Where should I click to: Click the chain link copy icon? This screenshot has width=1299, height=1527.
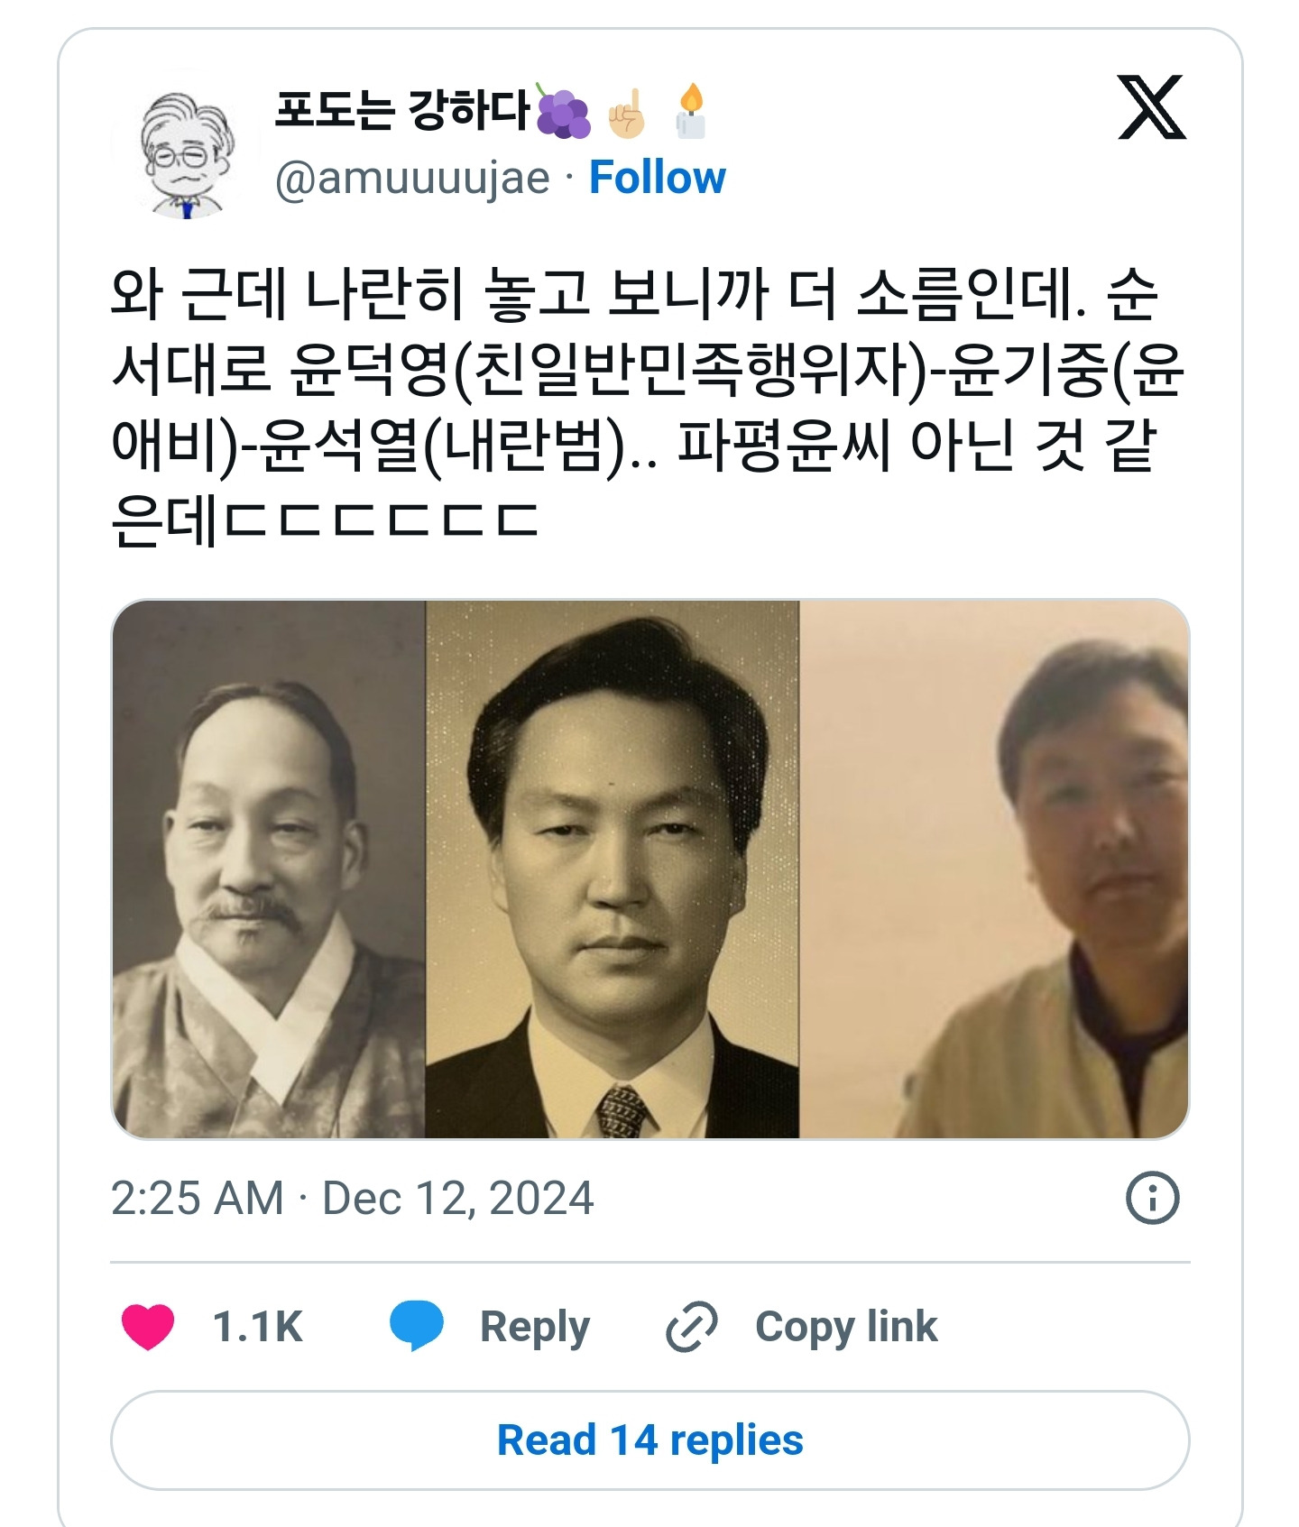coord(692,1327)
